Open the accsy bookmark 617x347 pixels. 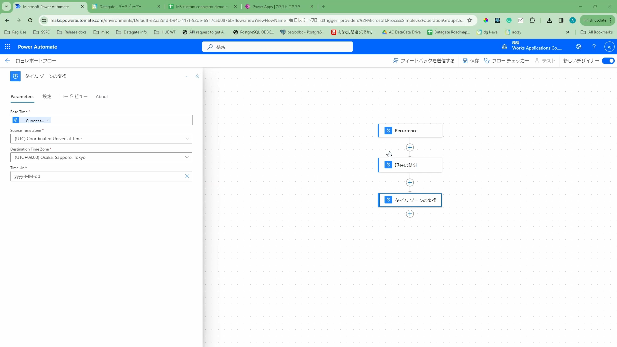[x=513, y=32]
